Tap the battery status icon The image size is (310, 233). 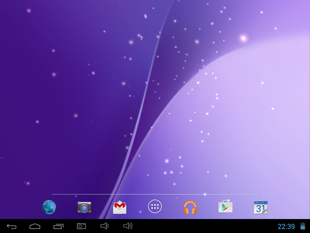[303, 226]
